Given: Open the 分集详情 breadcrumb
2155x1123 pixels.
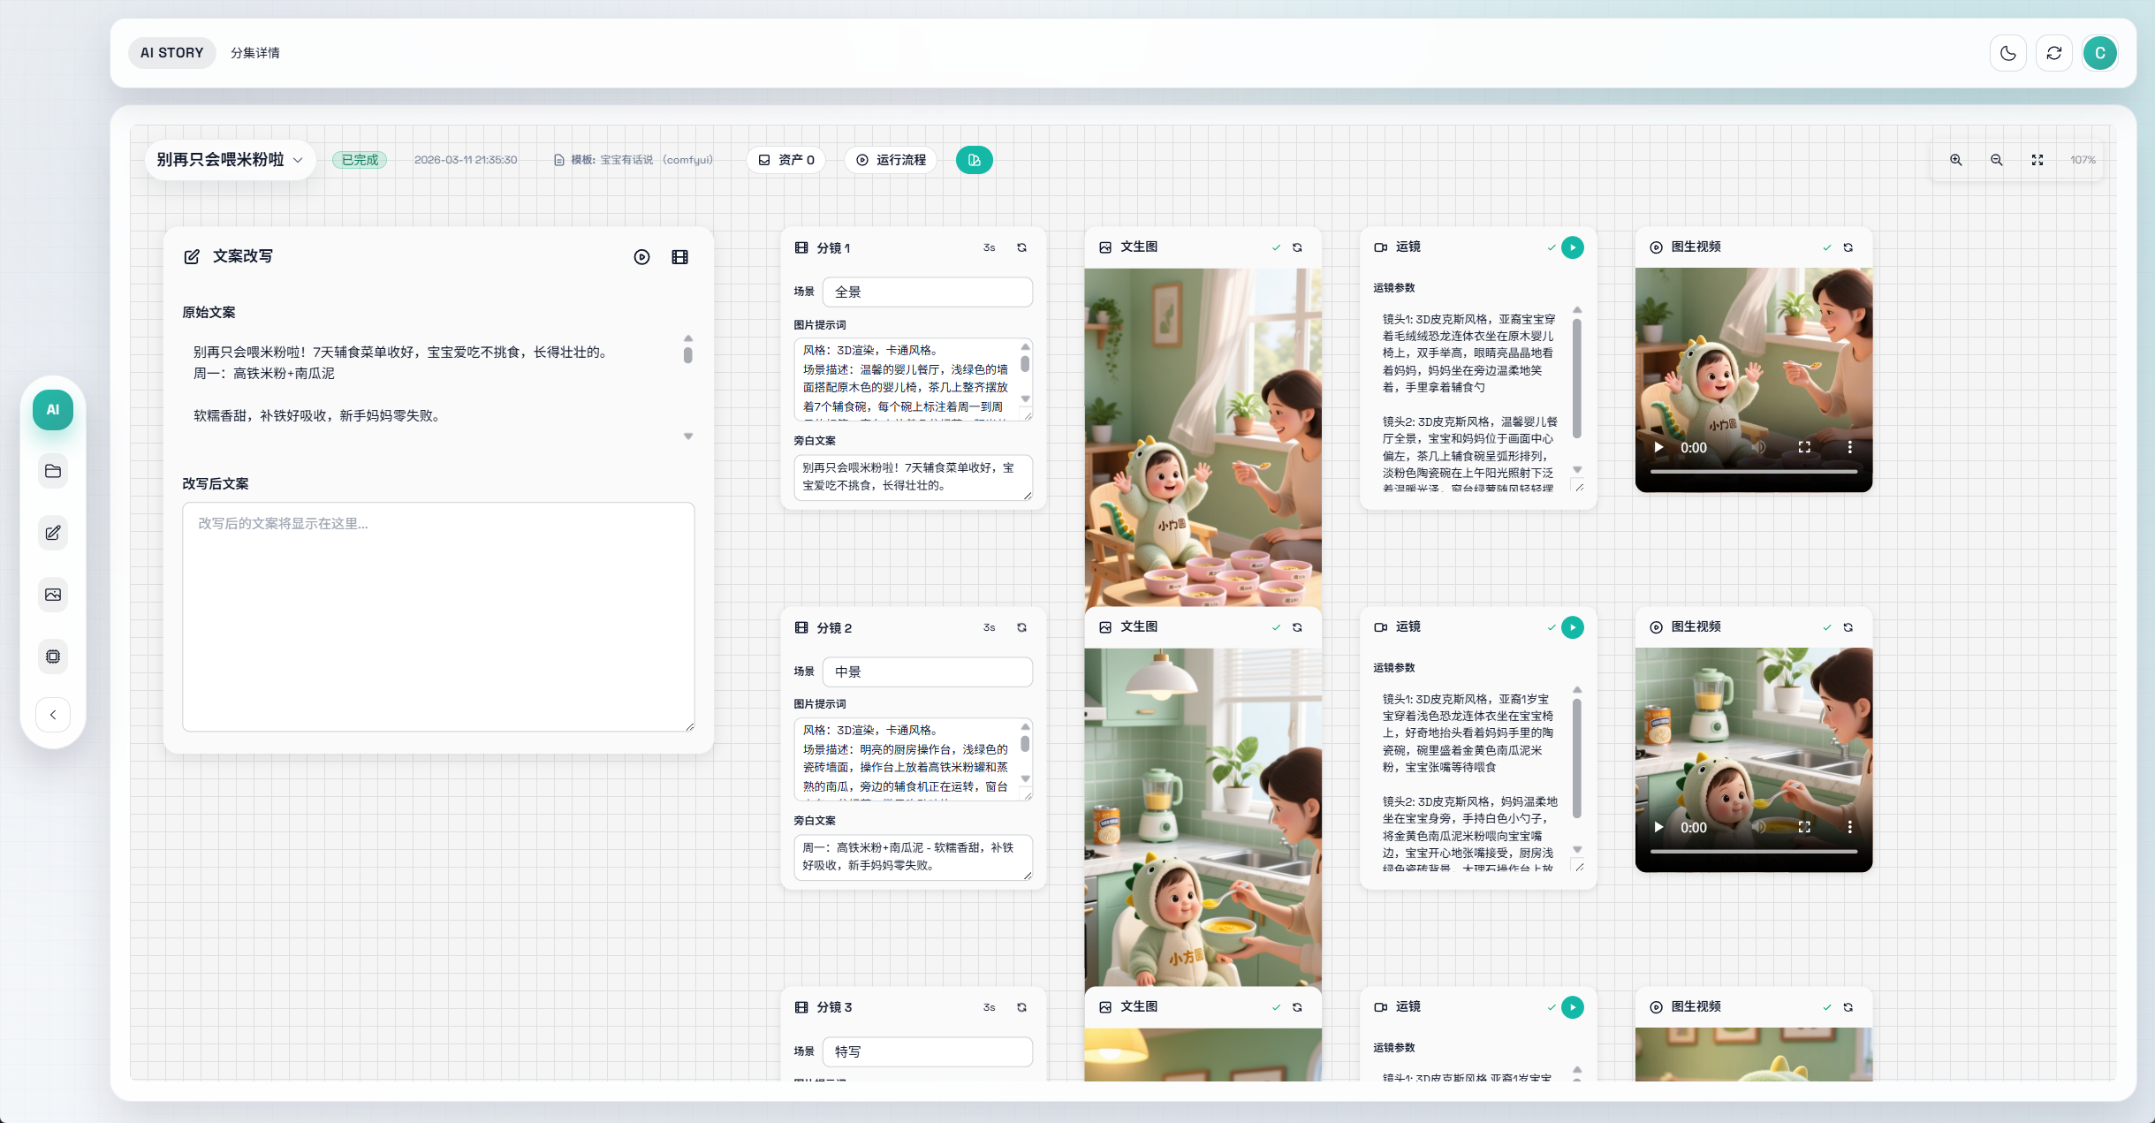Looking at the screenshot, I should click(255, 53).
